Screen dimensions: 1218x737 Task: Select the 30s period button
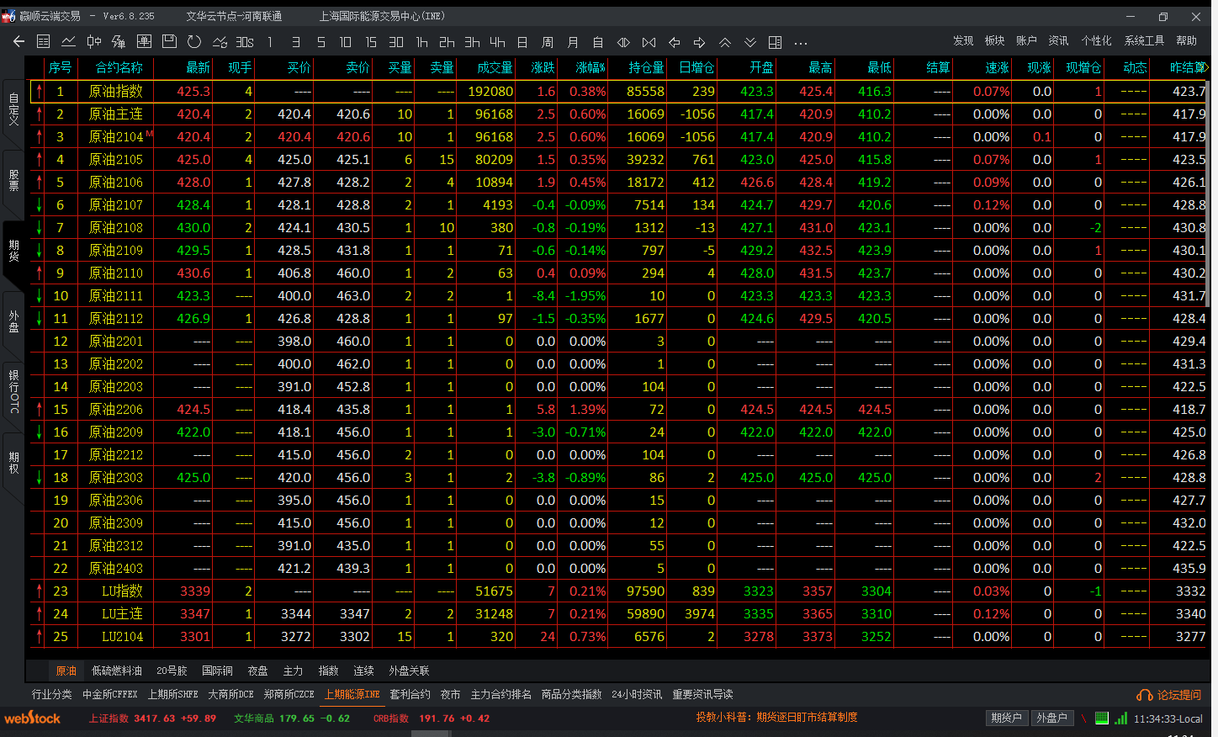245,42
